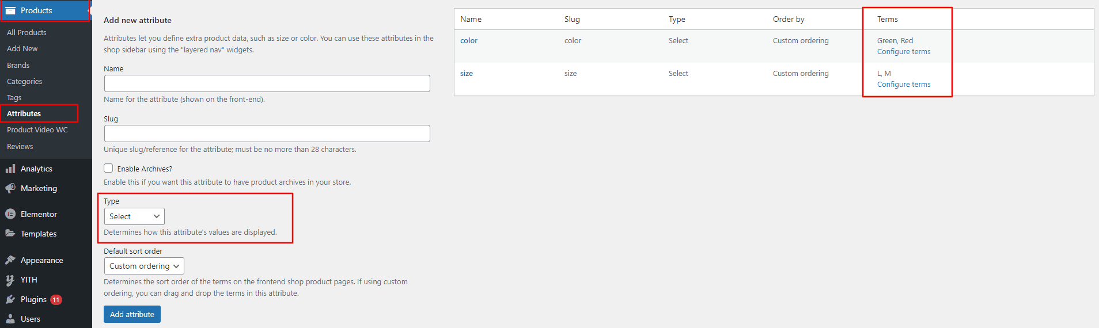Open the color attribute link
This screenshot has height=328, width=1099.
[x=469, y=41]
